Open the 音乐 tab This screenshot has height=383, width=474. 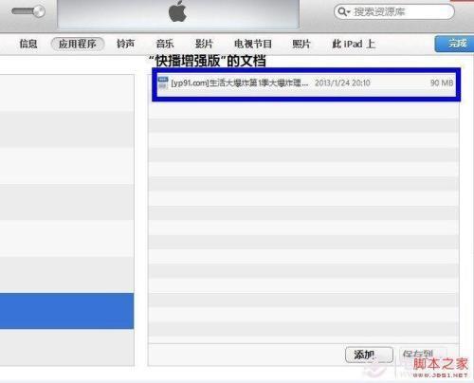point(165,44)
